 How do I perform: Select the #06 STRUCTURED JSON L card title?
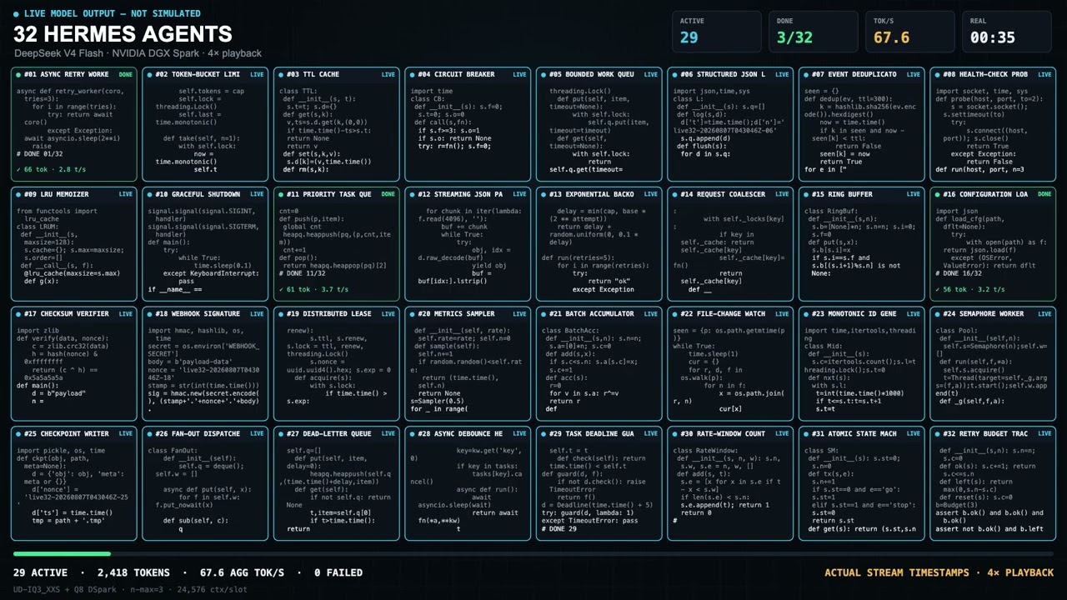(x=723, y=74)
